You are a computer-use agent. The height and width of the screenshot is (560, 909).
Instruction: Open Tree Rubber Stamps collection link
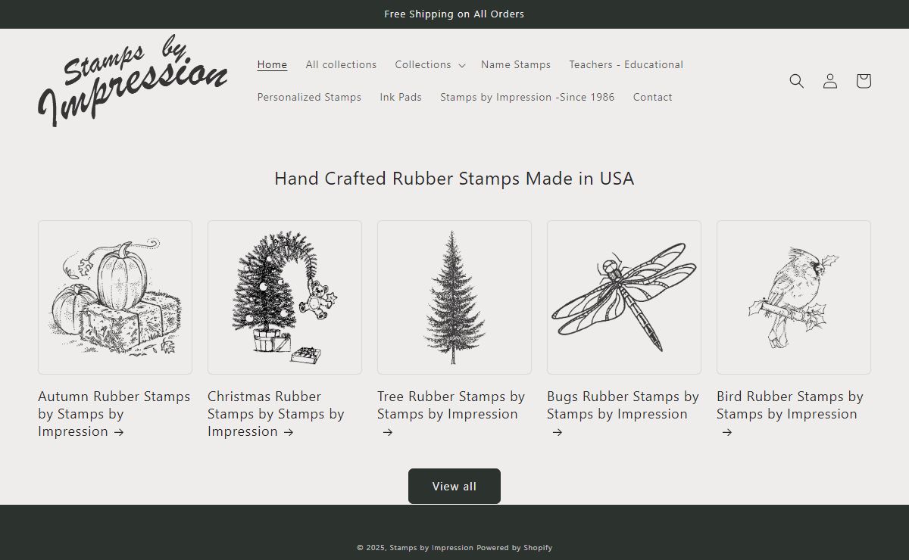pyautogui.click(x=451, y=414)
